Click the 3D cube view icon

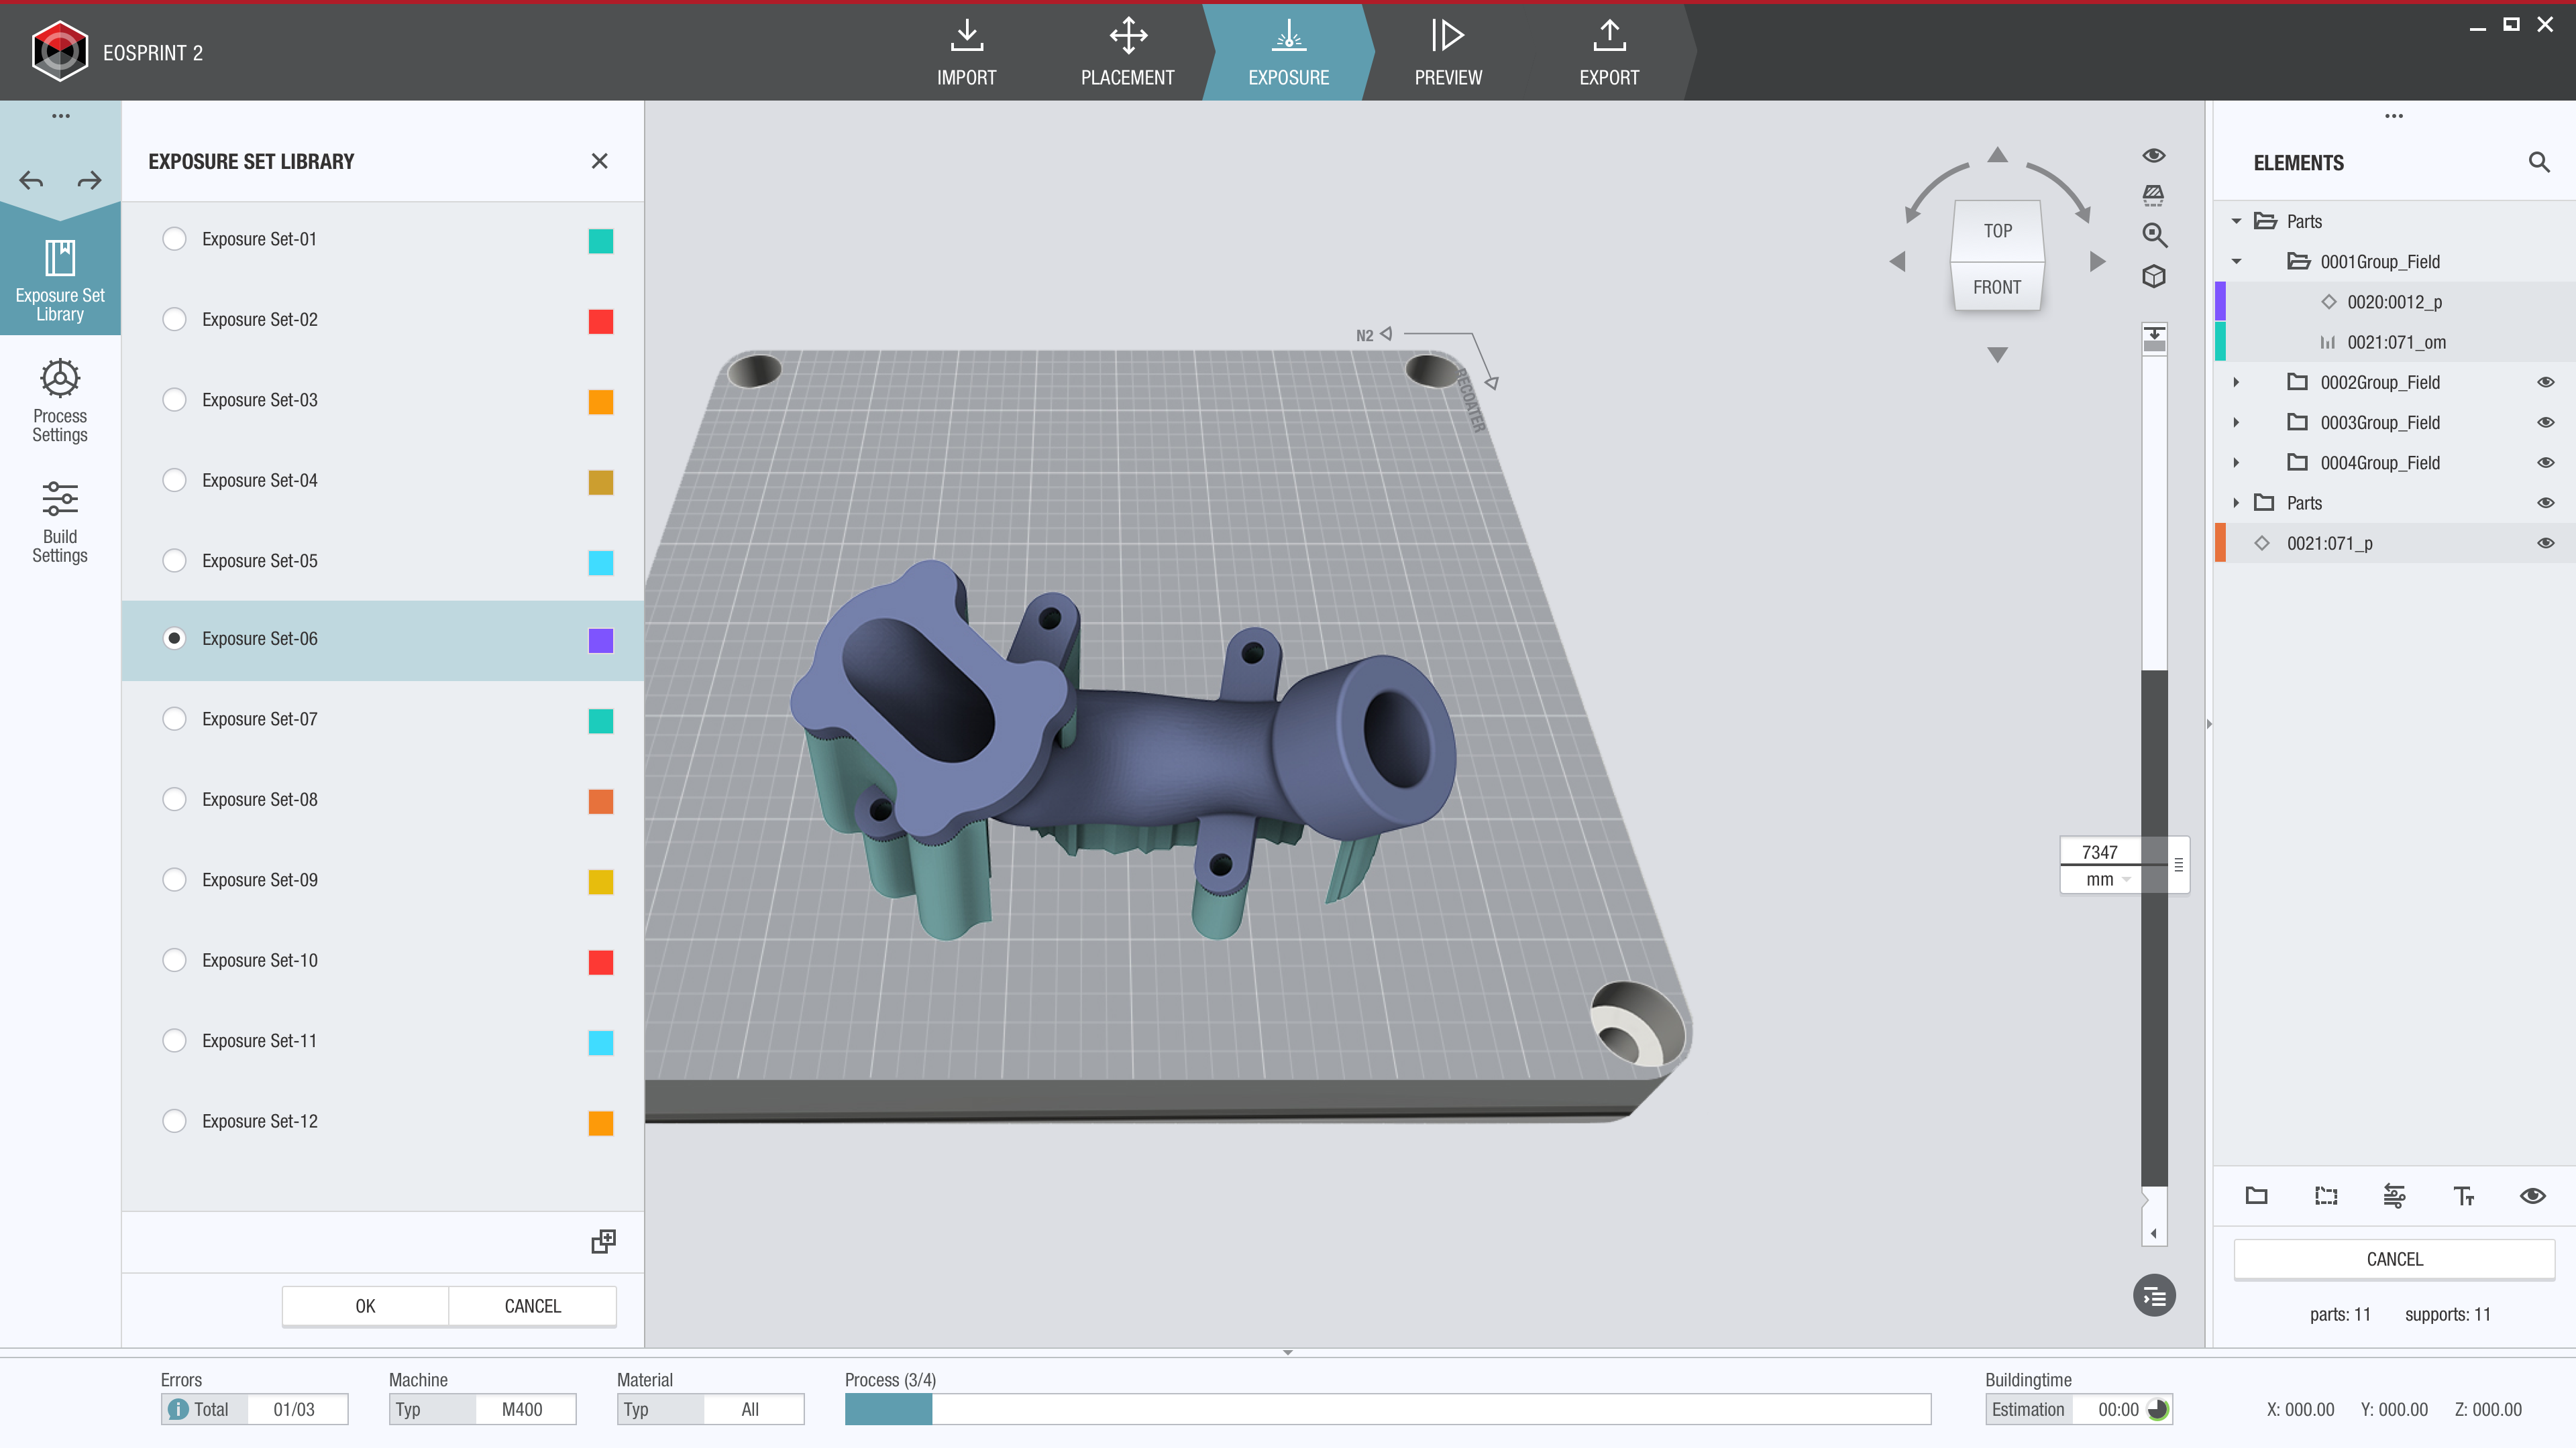click(2154, 277)
